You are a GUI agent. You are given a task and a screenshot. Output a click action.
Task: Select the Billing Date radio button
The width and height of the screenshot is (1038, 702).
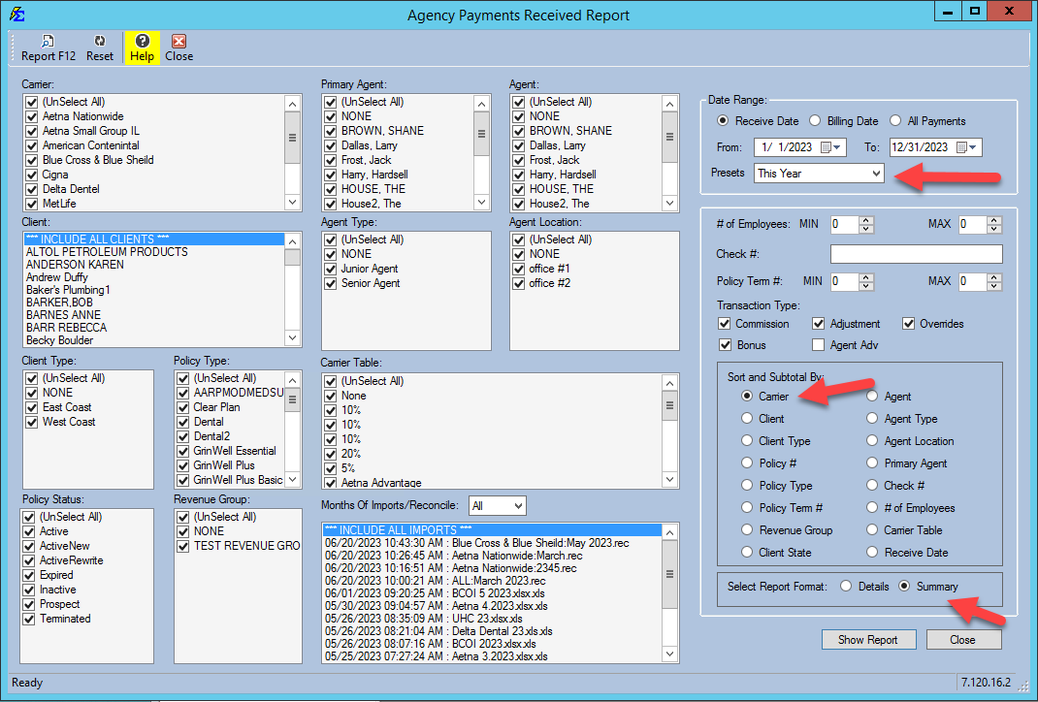tap(815, 121)
